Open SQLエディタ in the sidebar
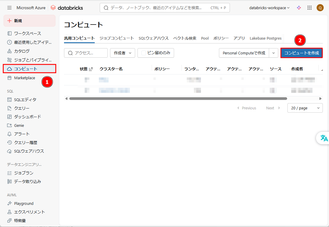 tap(25, 100)
